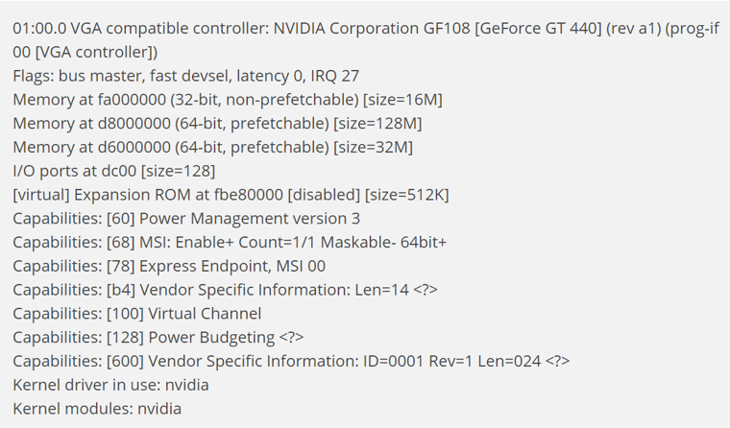Click the 'Express Endpoint, MSI 00' text

(x=232, y=266)
